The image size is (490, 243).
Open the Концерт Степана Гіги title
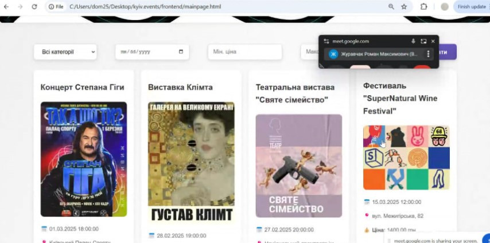pos(82,87)
